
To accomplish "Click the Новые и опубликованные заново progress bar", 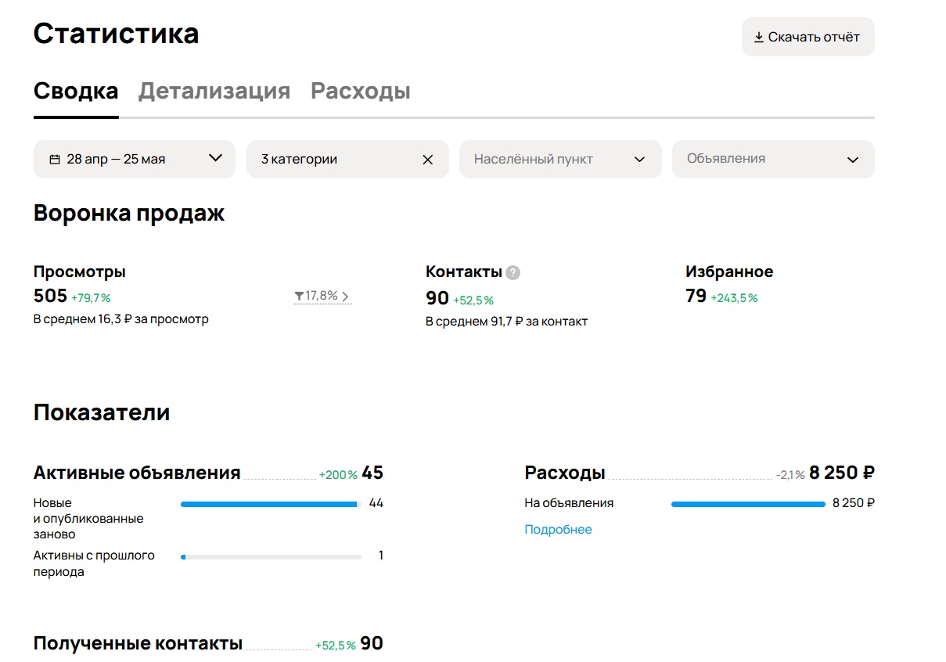I will [x=271, y=504].
